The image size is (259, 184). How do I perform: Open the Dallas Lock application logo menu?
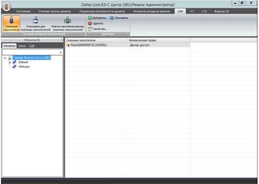tap(6, 6)
